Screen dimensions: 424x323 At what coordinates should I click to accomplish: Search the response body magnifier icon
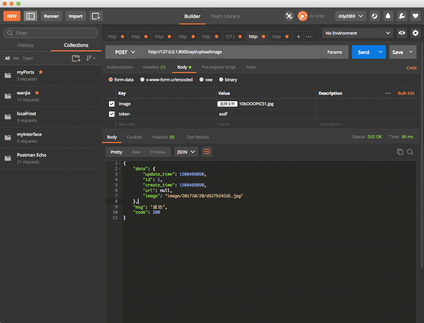click(410, 152)
